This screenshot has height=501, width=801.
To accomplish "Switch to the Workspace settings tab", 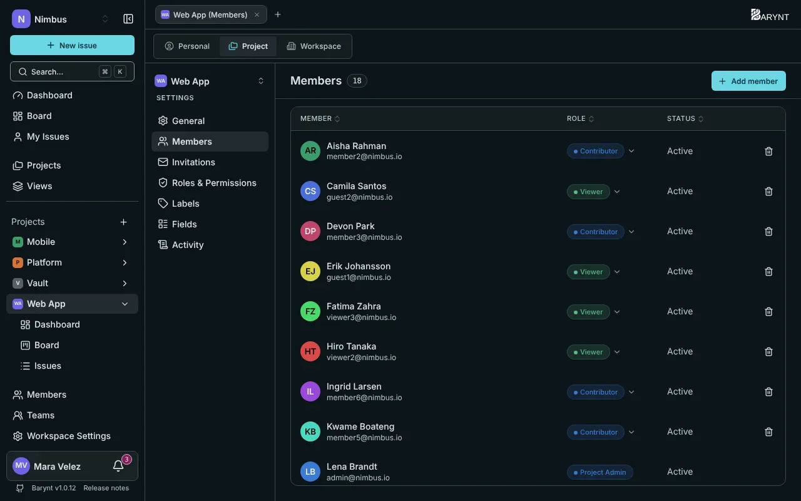I will [314, 46].
